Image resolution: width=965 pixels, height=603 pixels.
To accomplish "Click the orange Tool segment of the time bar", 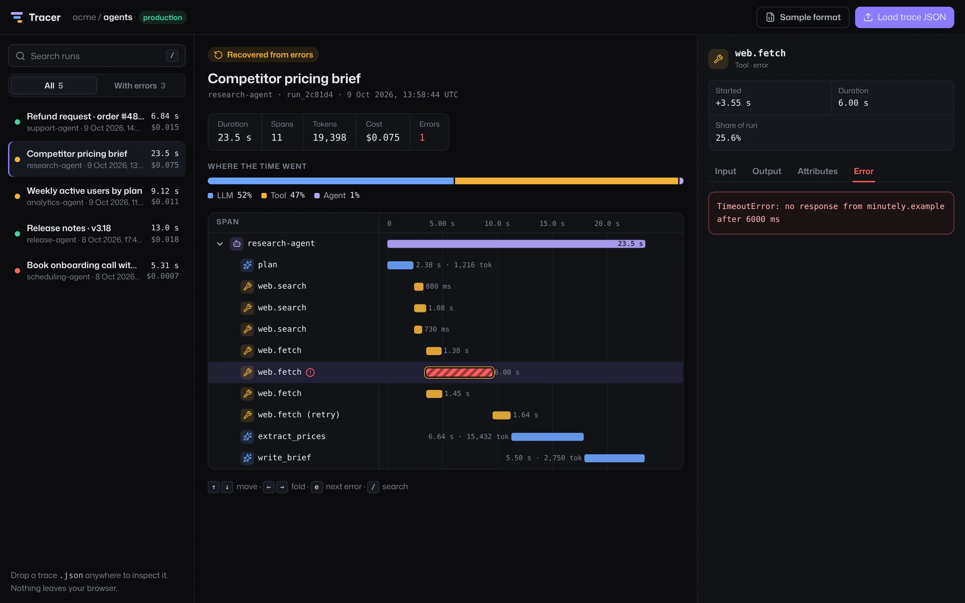I will (x=567, y=181).
